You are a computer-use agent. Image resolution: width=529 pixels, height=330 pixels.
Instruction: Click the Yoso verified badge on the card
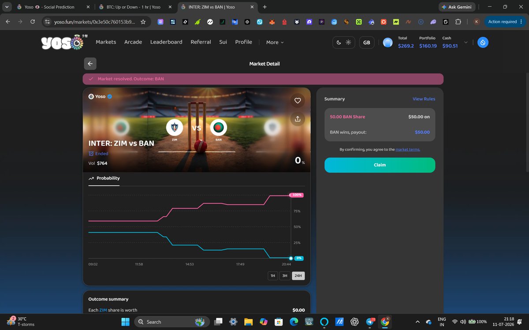pos(110,96)
